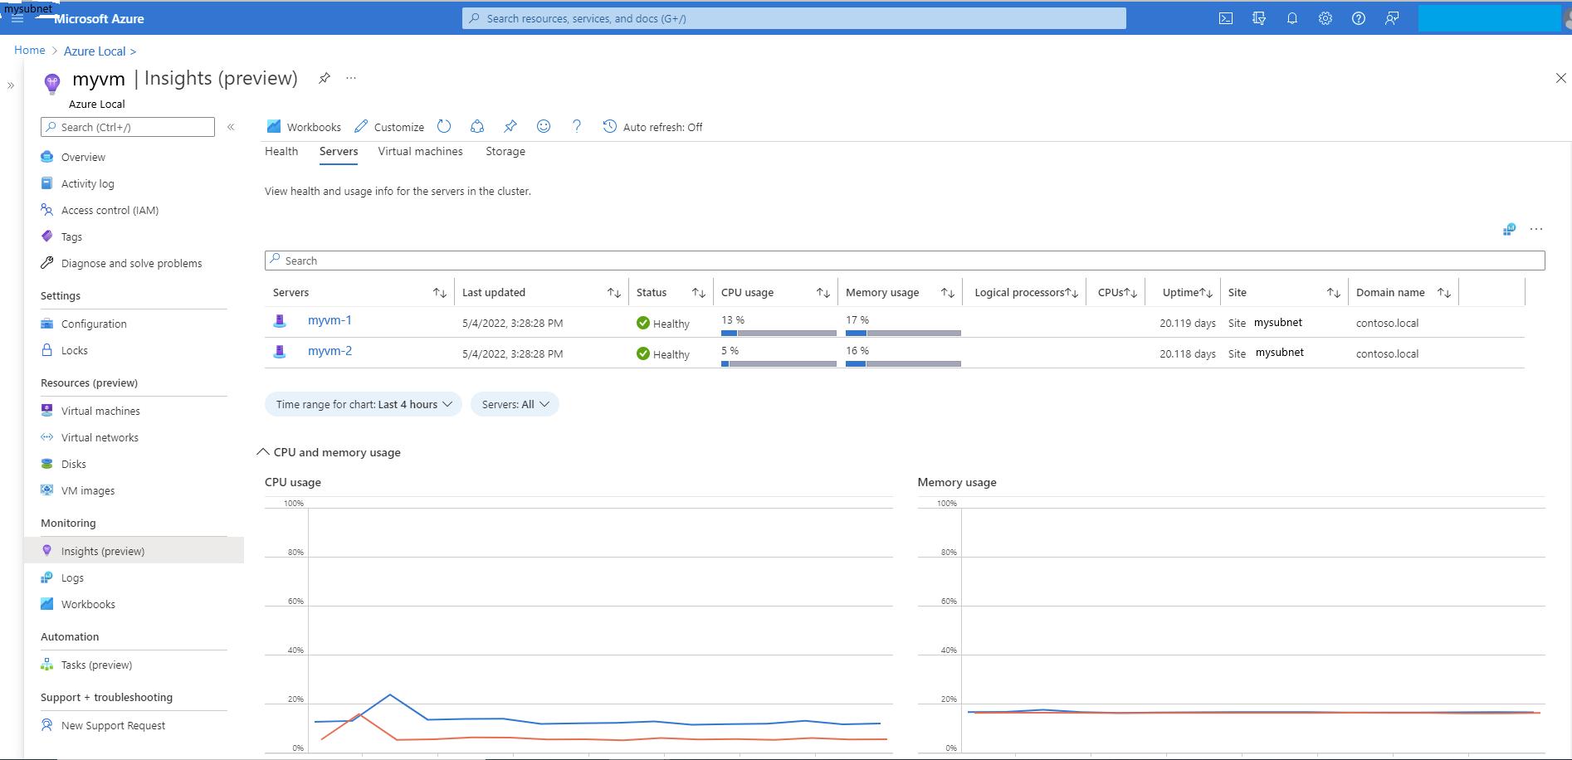Select Logs under Monitoring

coord(72,577)
